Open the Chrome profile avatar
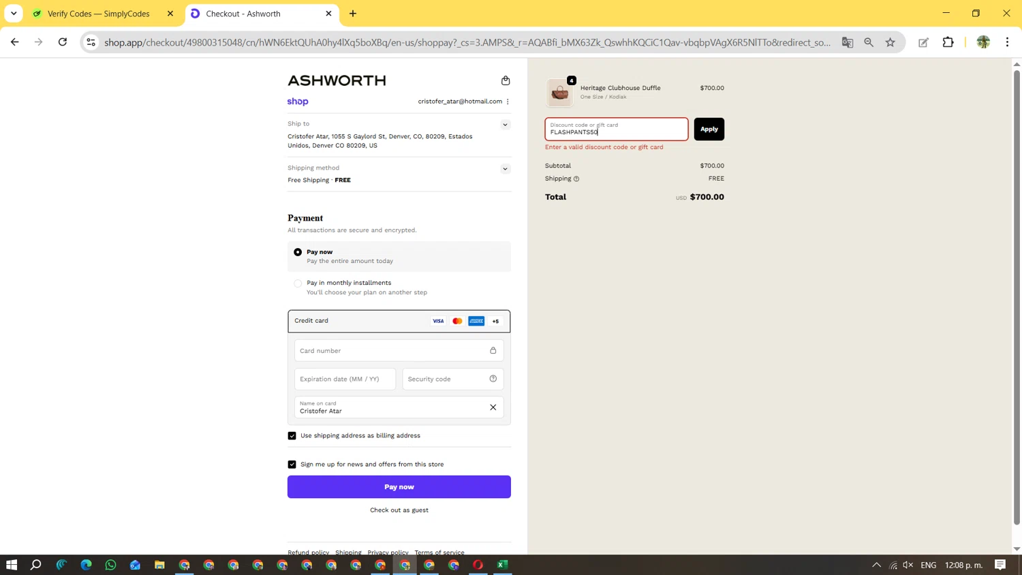The image size is (1022, 575). (x=983, y=42)
